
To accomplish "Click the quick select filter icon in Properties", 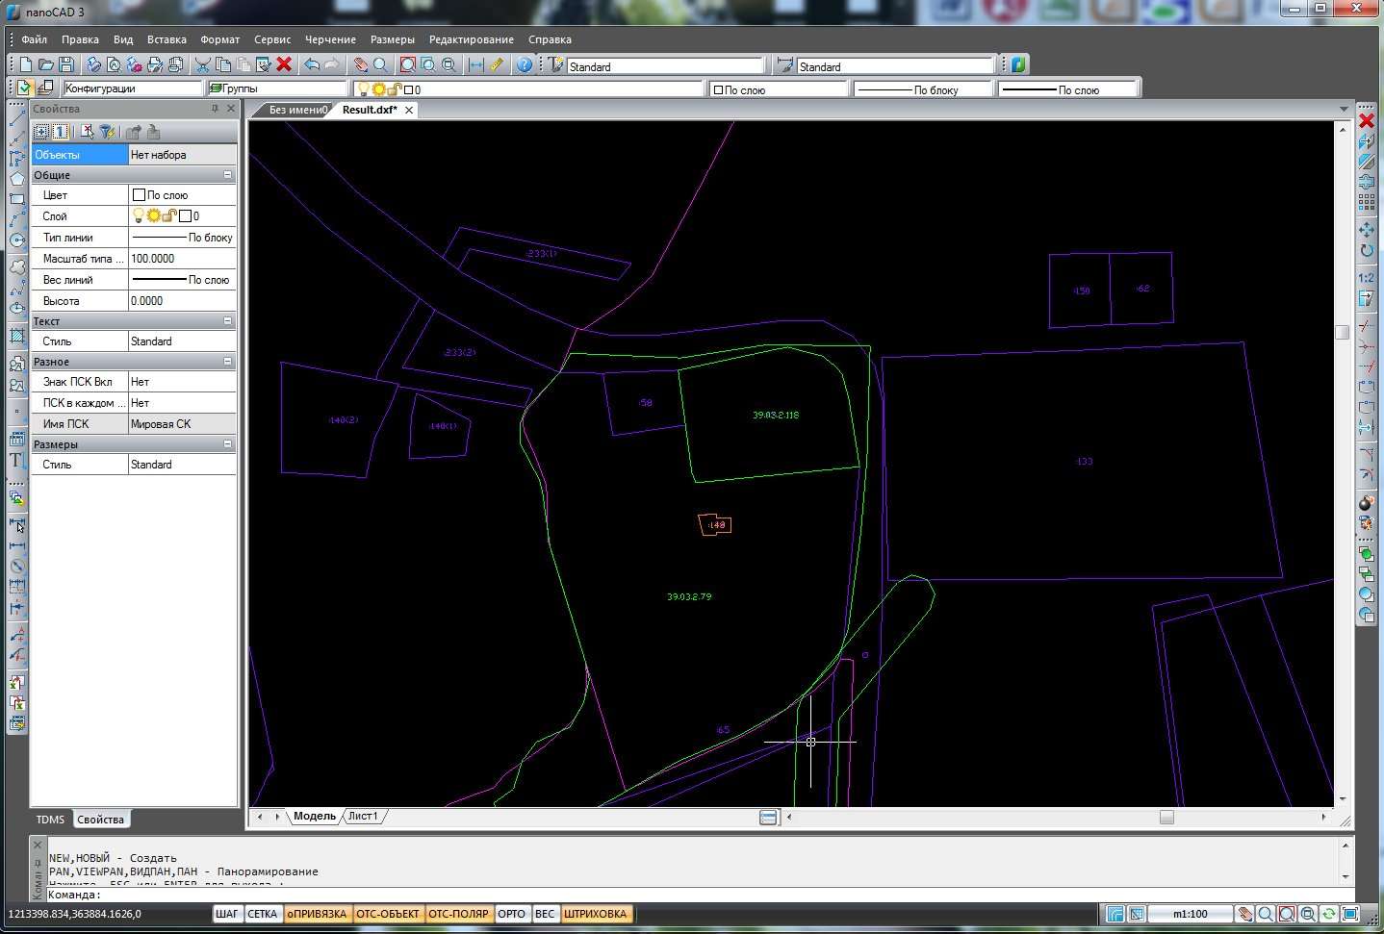I will pyautogui.click(x=107, y=132).
